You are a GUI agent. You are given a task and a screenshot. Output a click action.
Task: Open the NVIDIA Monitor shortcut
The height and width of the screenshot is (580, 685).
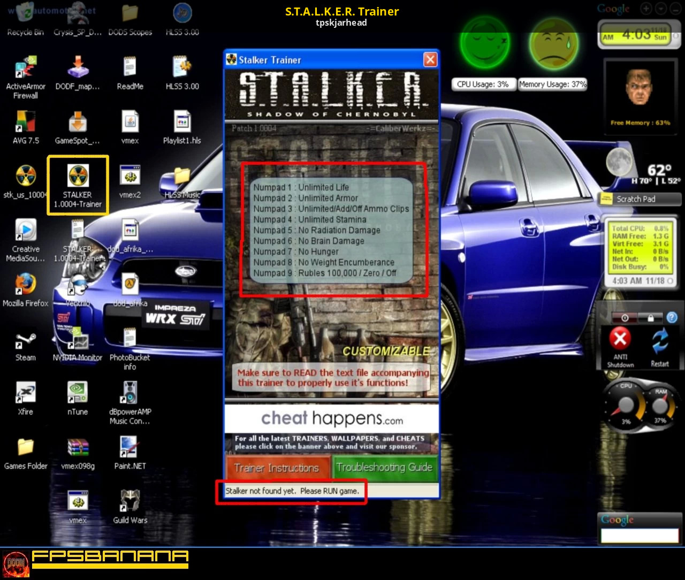(x=78, y=345)
